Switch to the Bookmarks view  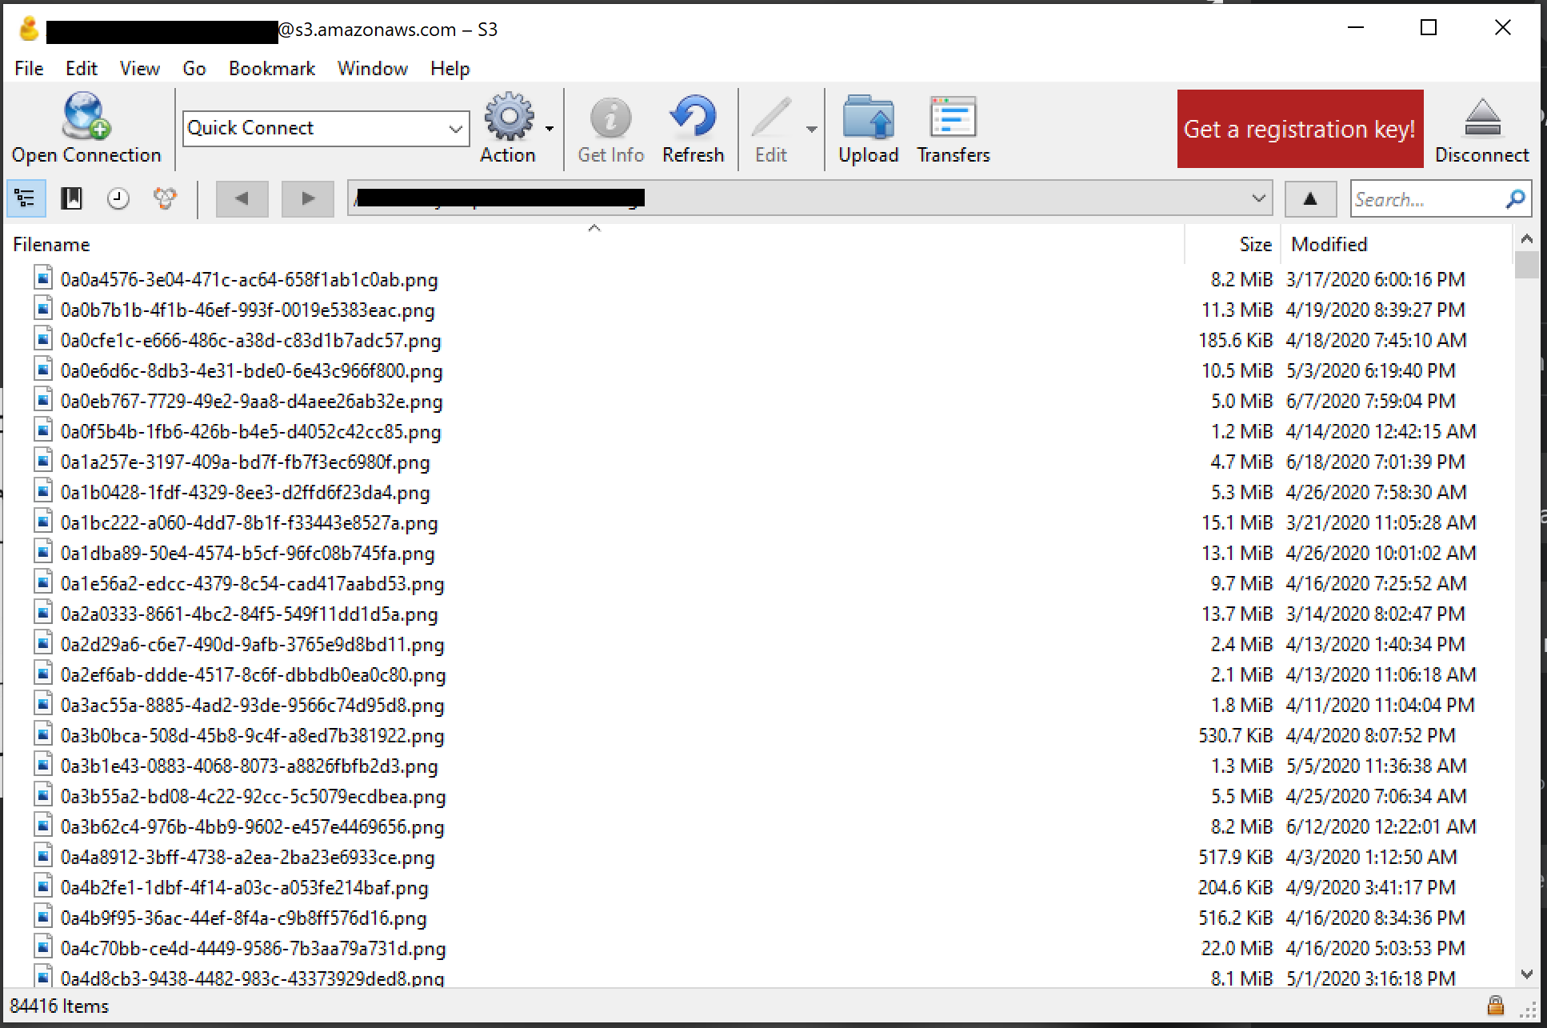71,198
